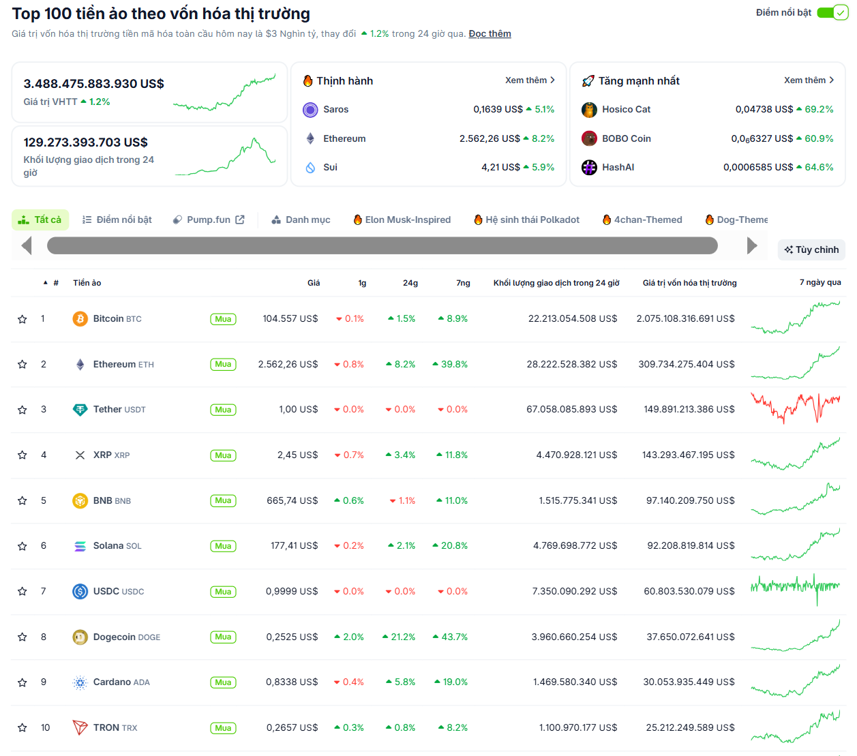Viewport: 857px width, 756px height.
Task: Open the Tùy chỉnh customize button
Action: pyautogui.click(x=811, y=250)
